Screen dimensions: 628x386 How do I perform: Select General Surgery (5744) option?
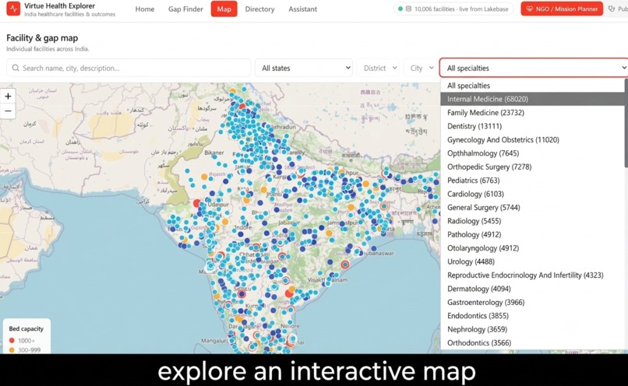[x=532, y=208]
